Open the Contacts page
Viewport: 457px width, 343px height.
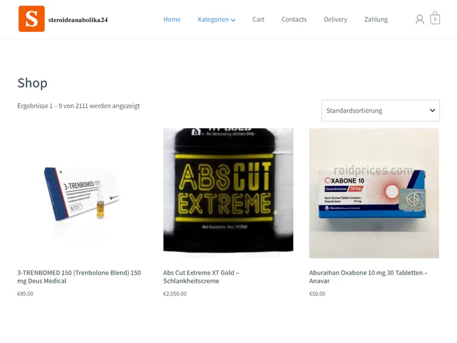coord(294,19)
